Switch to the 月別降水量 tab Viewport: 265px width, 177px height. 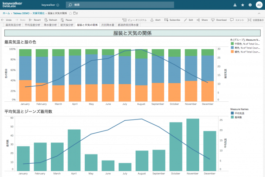point(108,25)
